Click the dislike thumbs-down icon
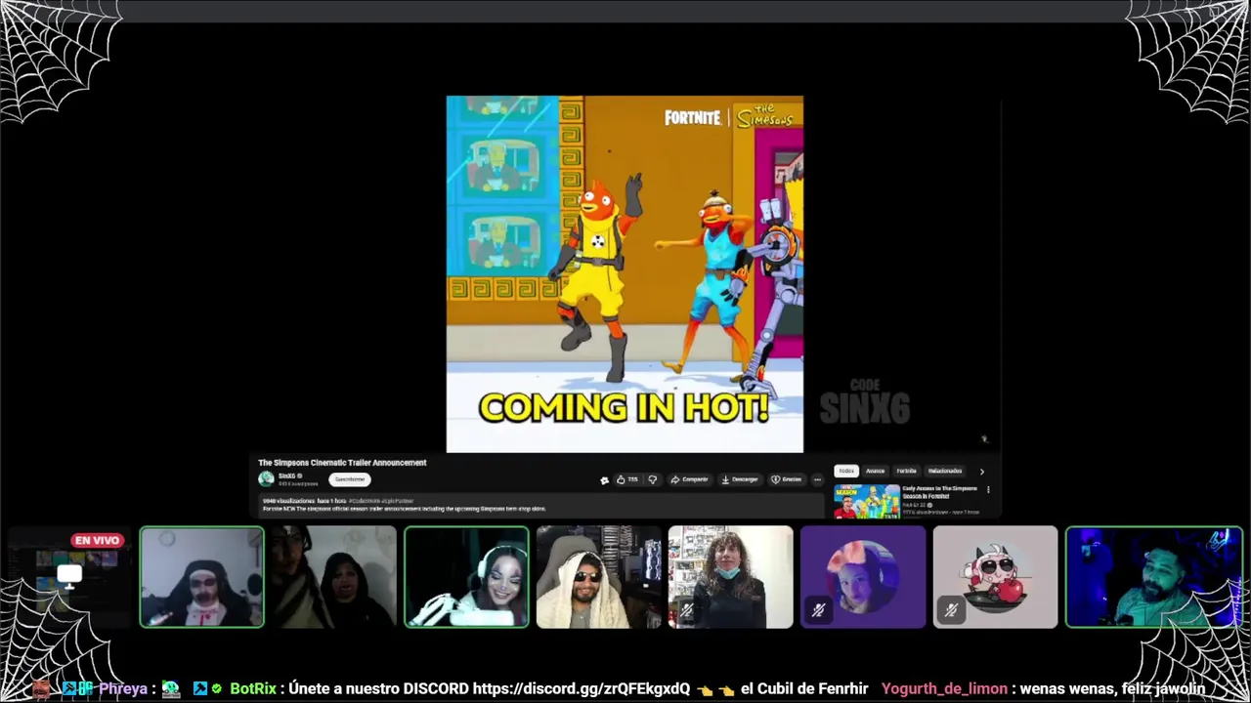 (x=652, y=479)
